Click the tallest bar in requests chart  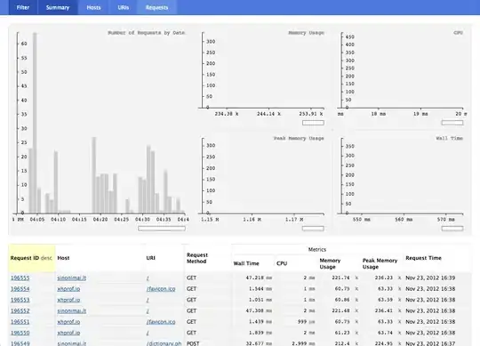click(x=35, y=123)
